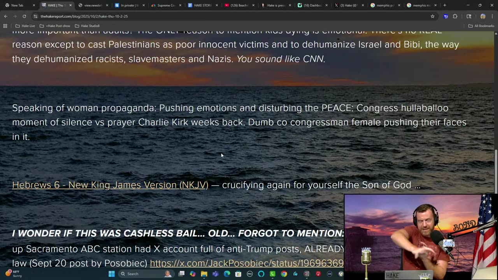Open the apps grid in bookmarks bar

coord(5,26)
